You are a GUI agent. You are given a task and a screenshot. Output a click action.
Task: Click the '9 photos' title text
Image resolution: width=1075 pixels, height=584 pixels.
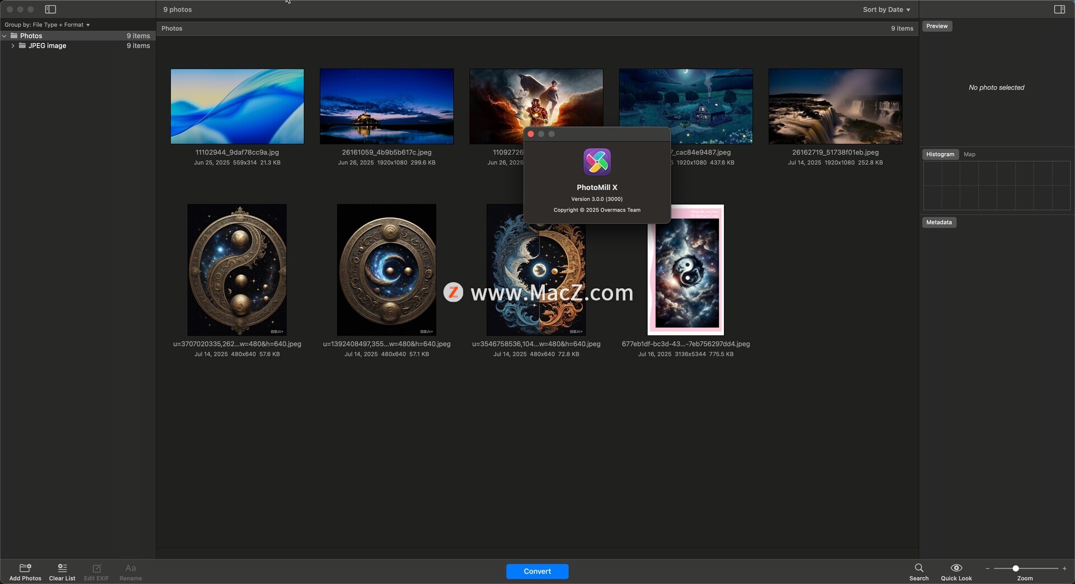tap(177, 10)
